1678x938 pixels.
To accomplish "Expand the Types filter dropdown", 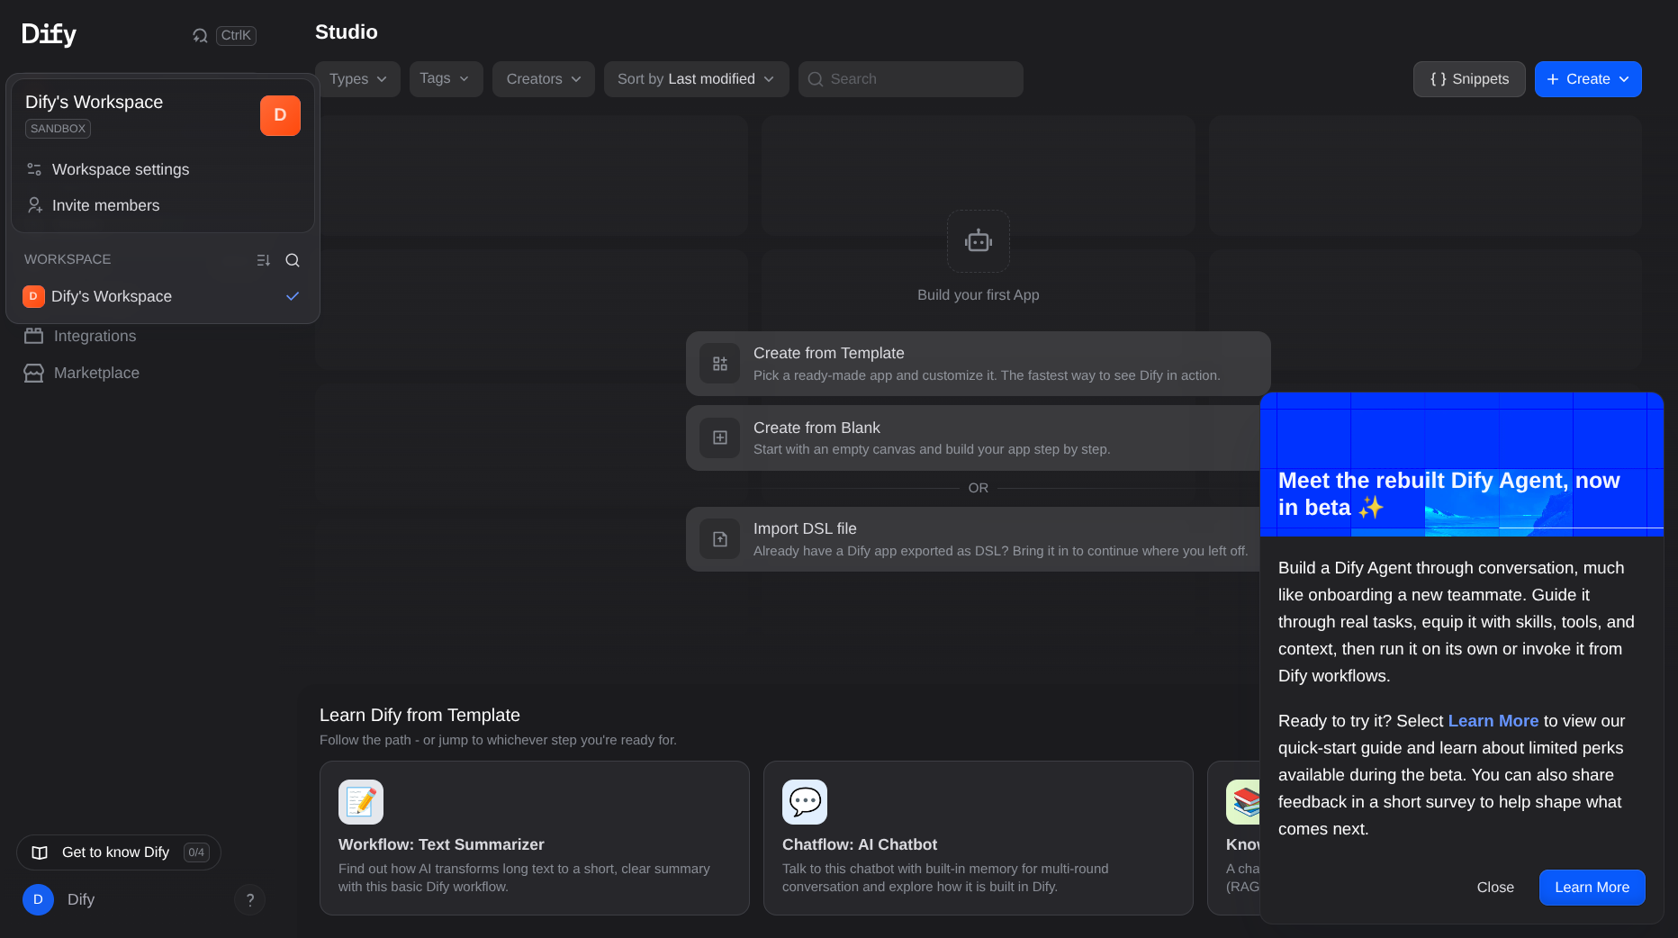I will tap(357, 79).
